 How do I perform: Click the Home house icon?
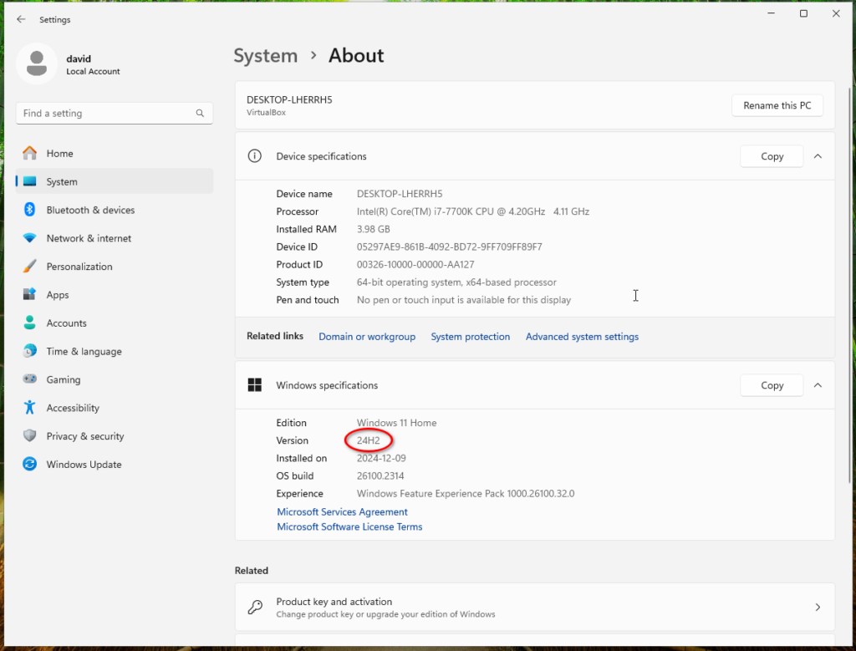click(x=29, y=153)
